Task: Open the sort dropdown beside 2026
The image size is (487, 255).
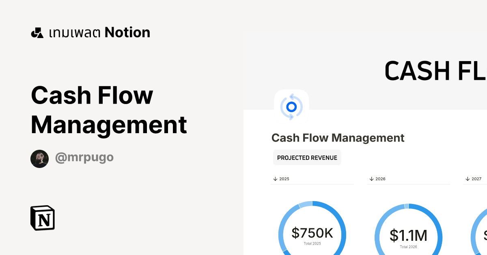Action: [x=371, y=178]
